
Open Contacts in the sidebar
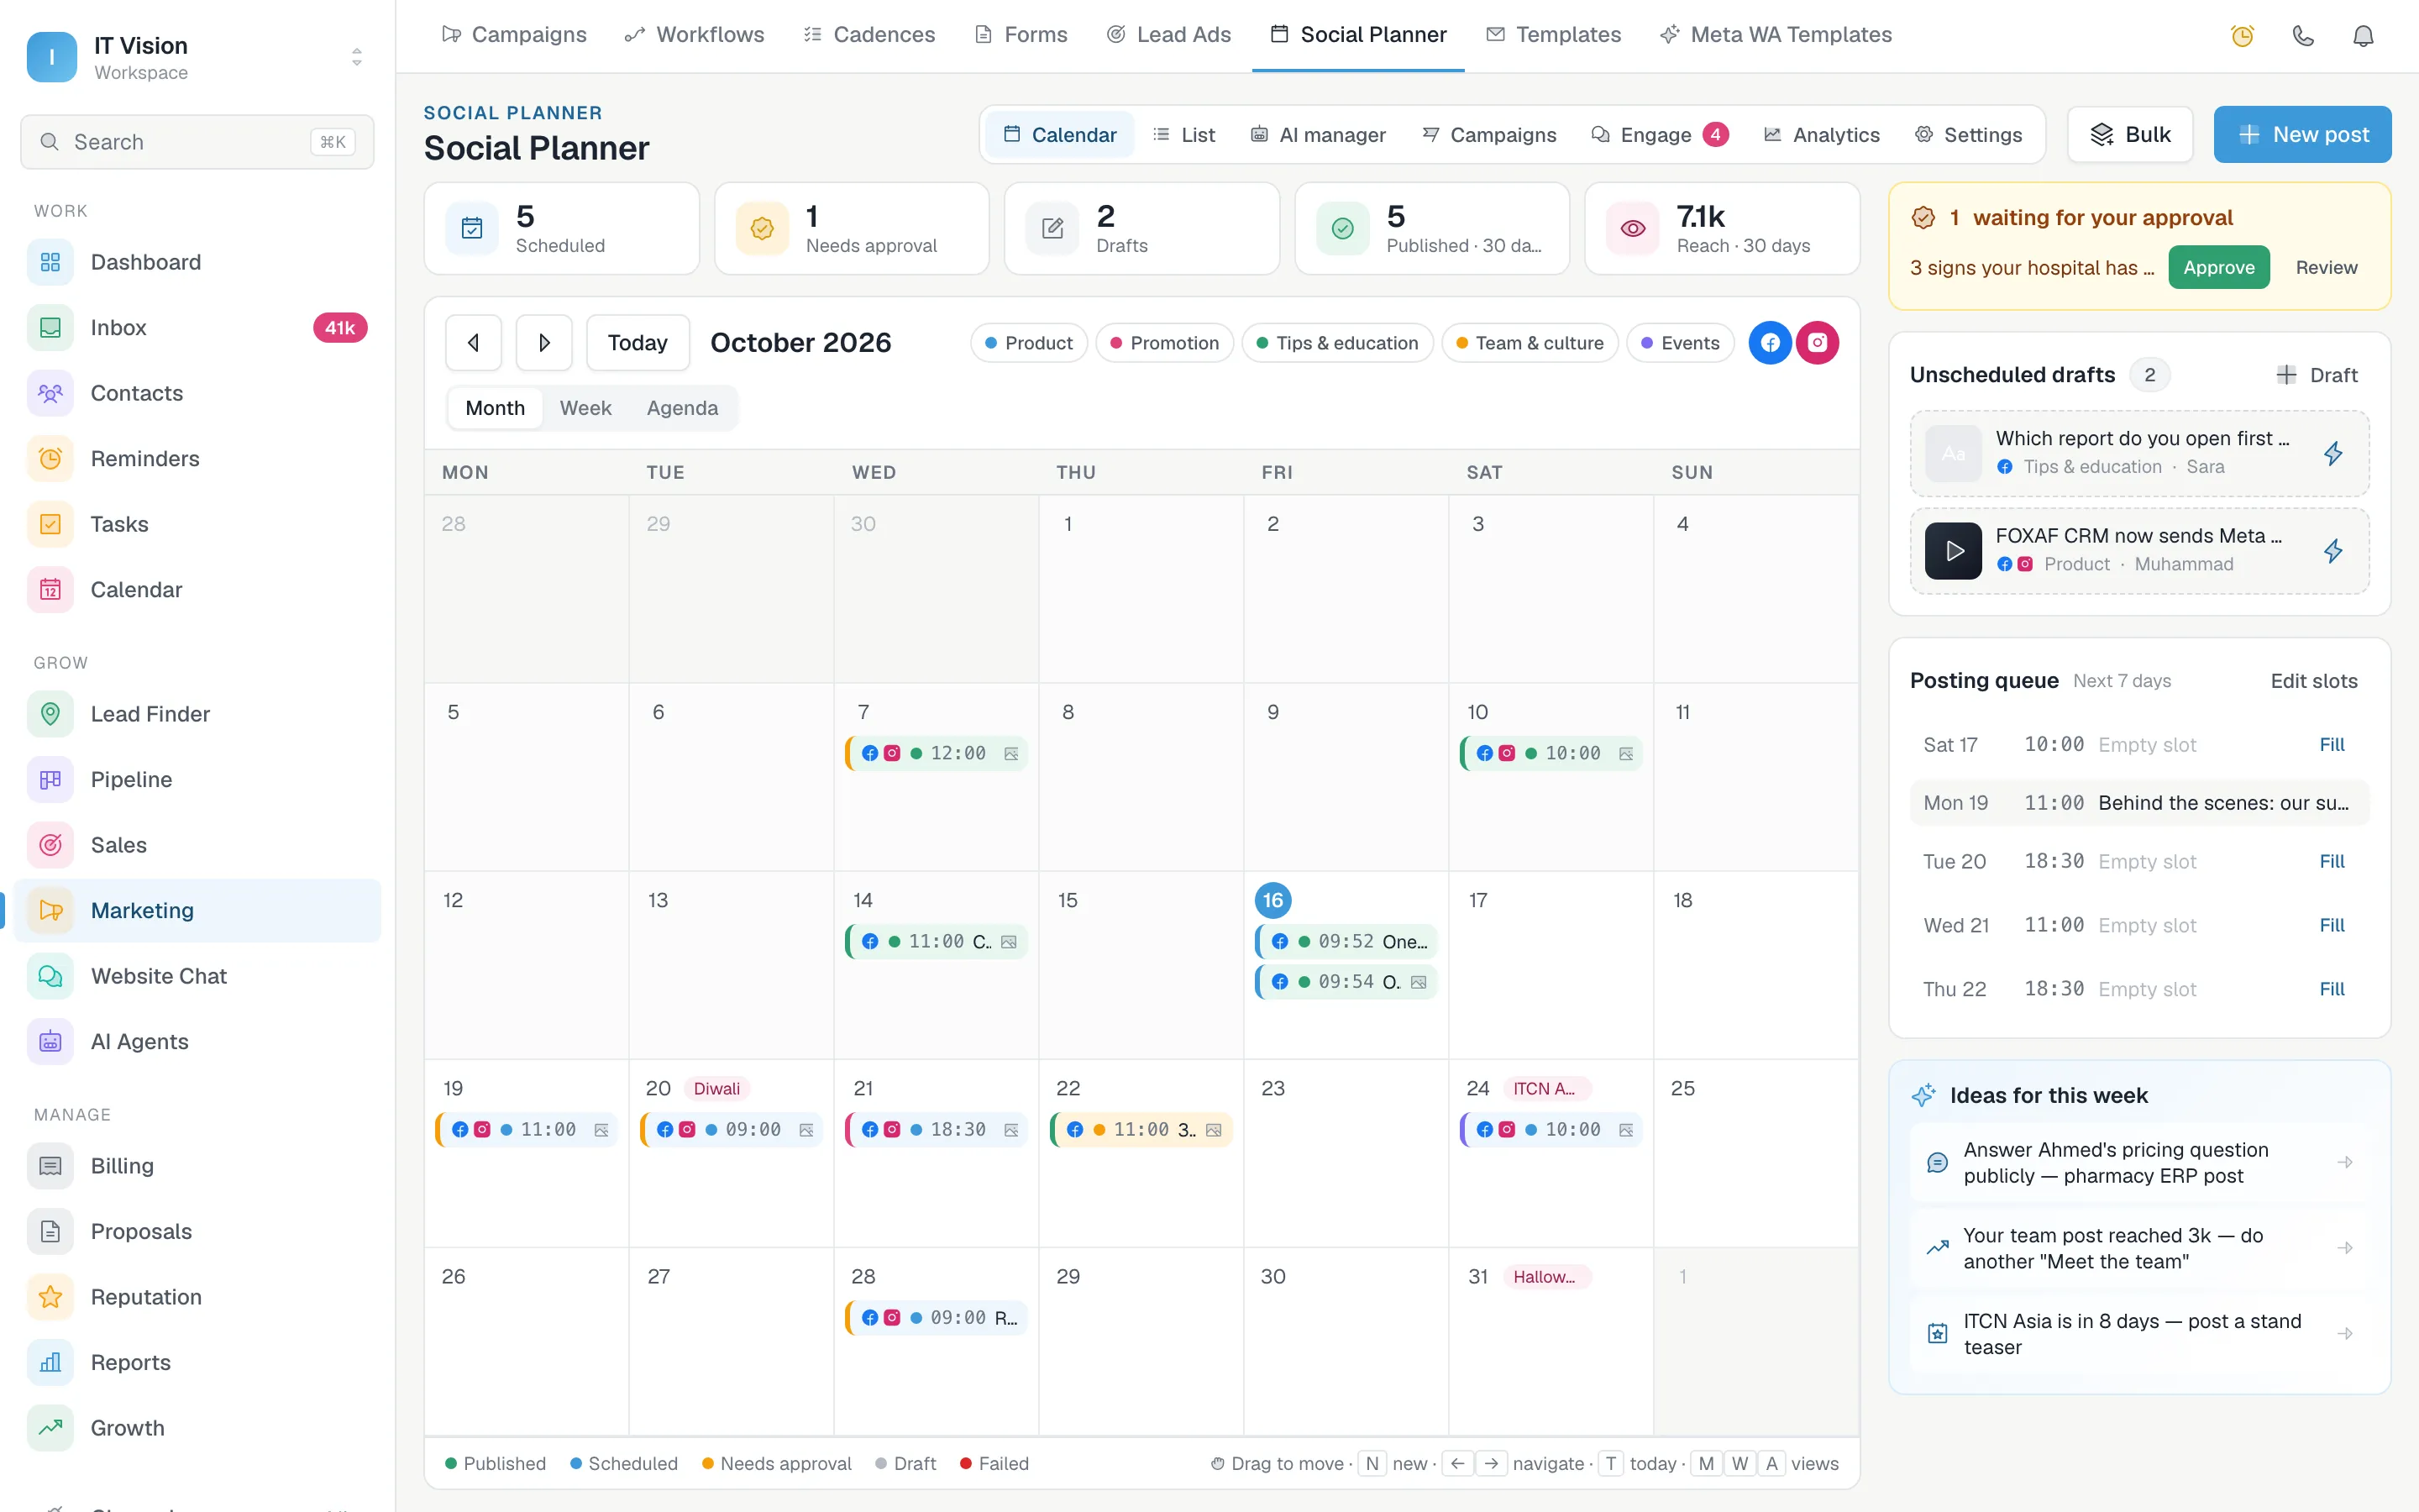(198, 393)
